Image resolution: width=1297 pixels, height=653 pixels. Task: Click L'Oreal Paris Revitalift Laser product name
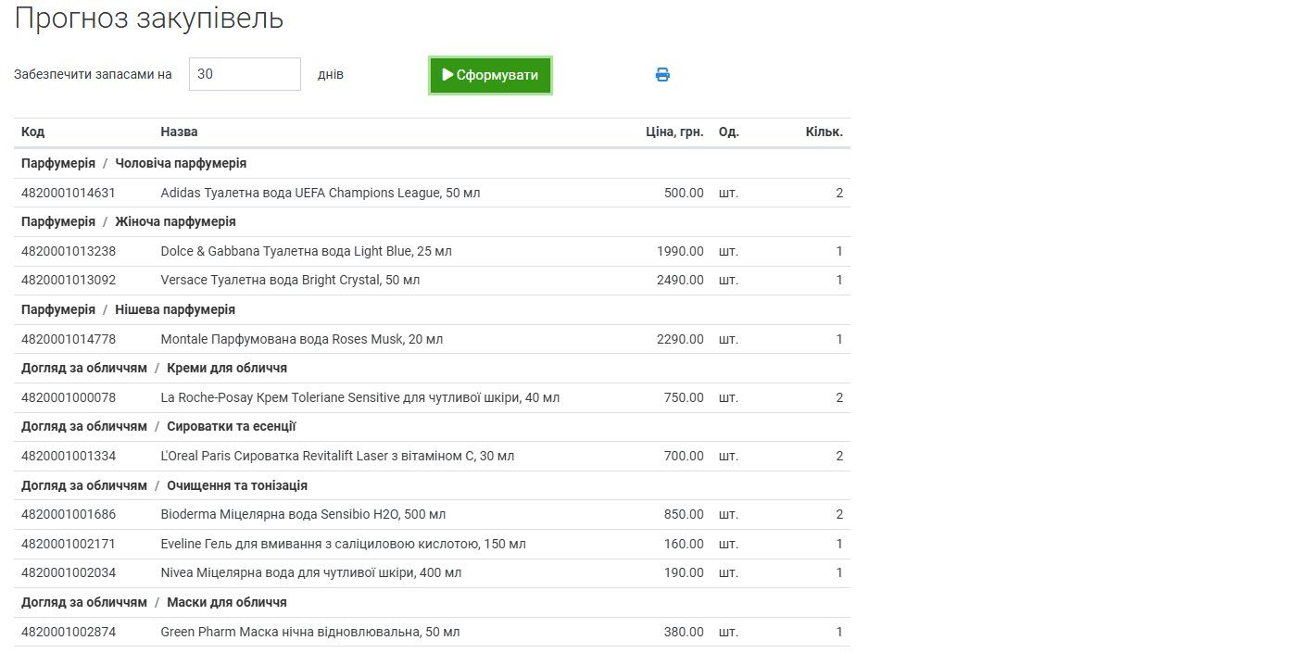[x=337, y=456]
